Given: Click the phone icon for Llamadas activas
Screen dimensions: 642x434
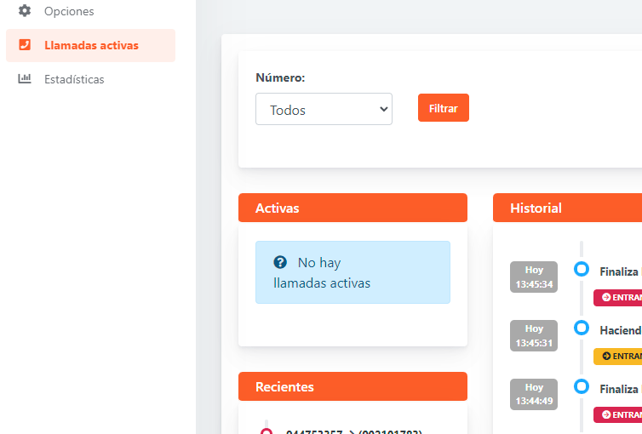Looking at the screenshot, I should pos(25,45).
